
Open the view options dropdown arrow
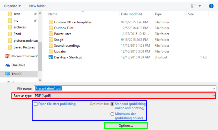pyautogui.click(x=200, y=6)
